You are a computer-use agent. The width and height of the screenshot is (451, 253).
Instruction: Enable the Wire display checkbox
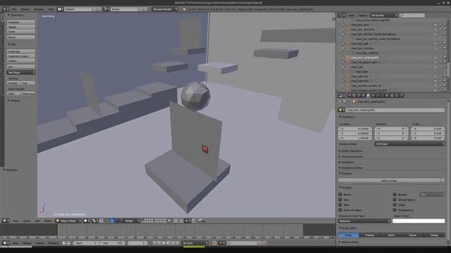[x=340, y=205]
